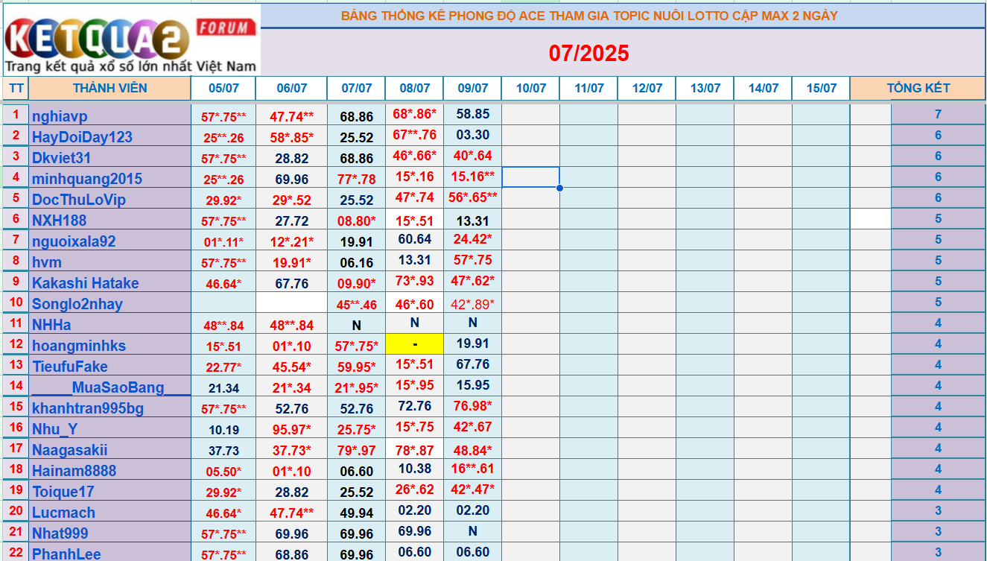Click the TT column header

[16, 88]
